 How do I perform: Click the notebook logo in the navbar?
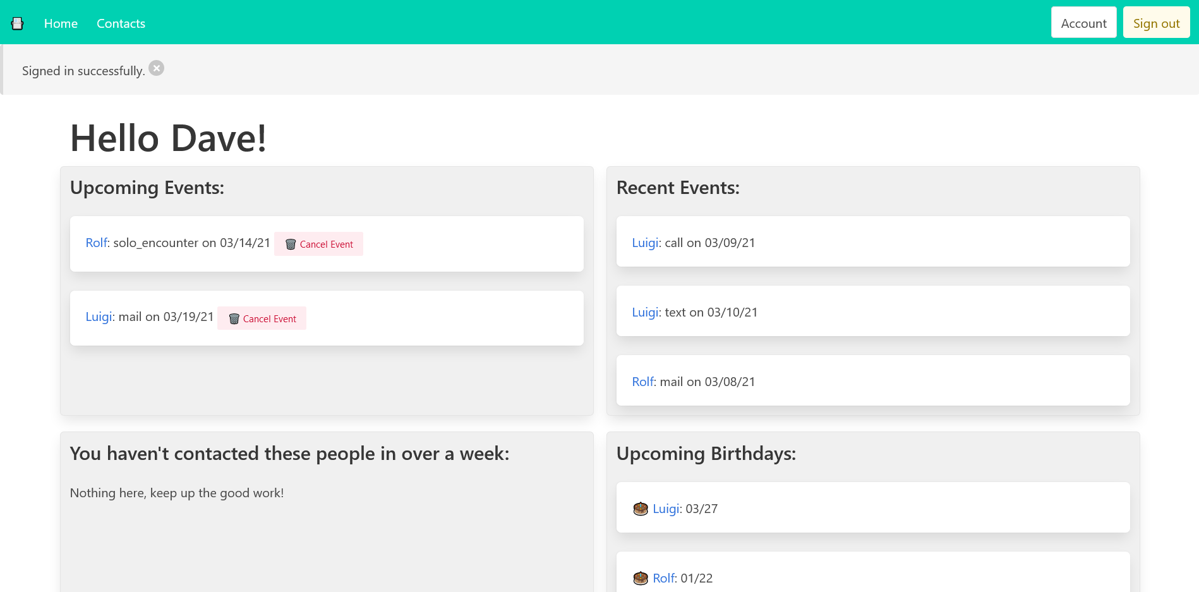(18, 23)
